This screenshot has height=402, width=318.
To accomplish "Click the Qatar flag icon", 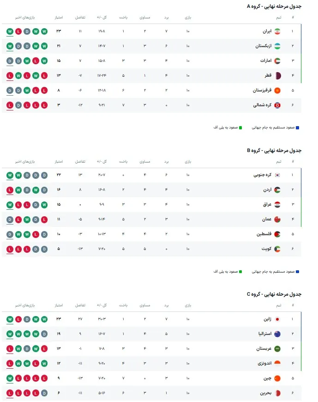I will pos(277,76).
